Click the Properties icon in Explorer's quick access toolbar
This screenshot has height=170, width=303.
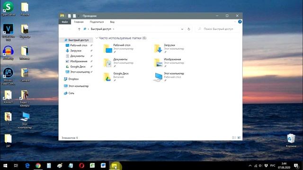(70, 16)
